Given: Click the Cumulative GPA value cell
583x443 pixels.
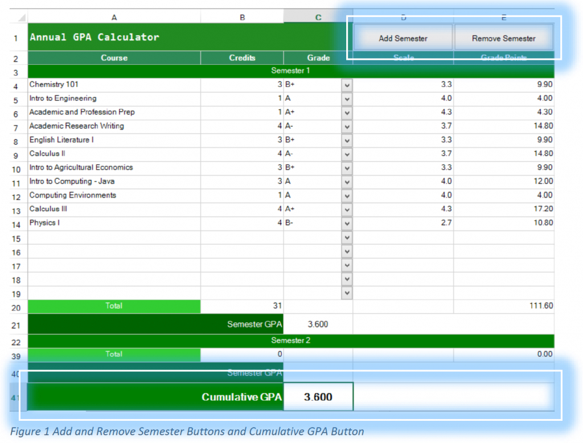Looking at the screenshot, I should [x=318, y=397].
